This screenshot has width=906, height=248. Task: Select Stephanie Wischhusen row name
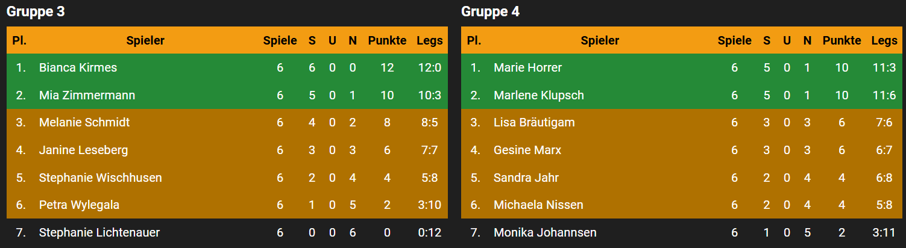(100, 178)
